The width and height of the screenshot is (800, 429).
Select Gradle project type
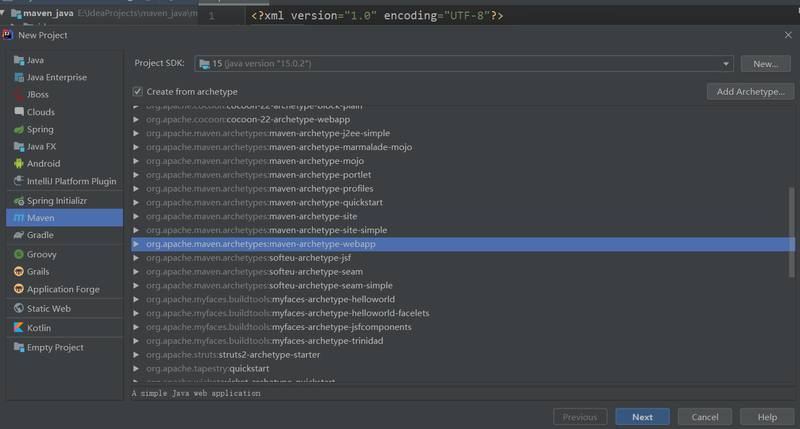point(64,235)
